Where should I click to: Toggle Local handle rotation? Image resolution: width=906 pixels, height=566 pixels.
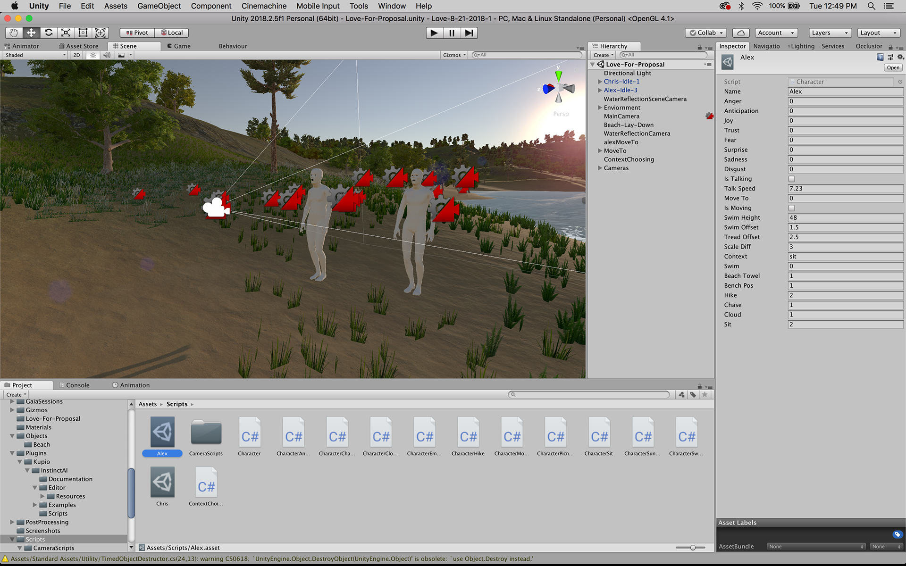tap(172, 33)
